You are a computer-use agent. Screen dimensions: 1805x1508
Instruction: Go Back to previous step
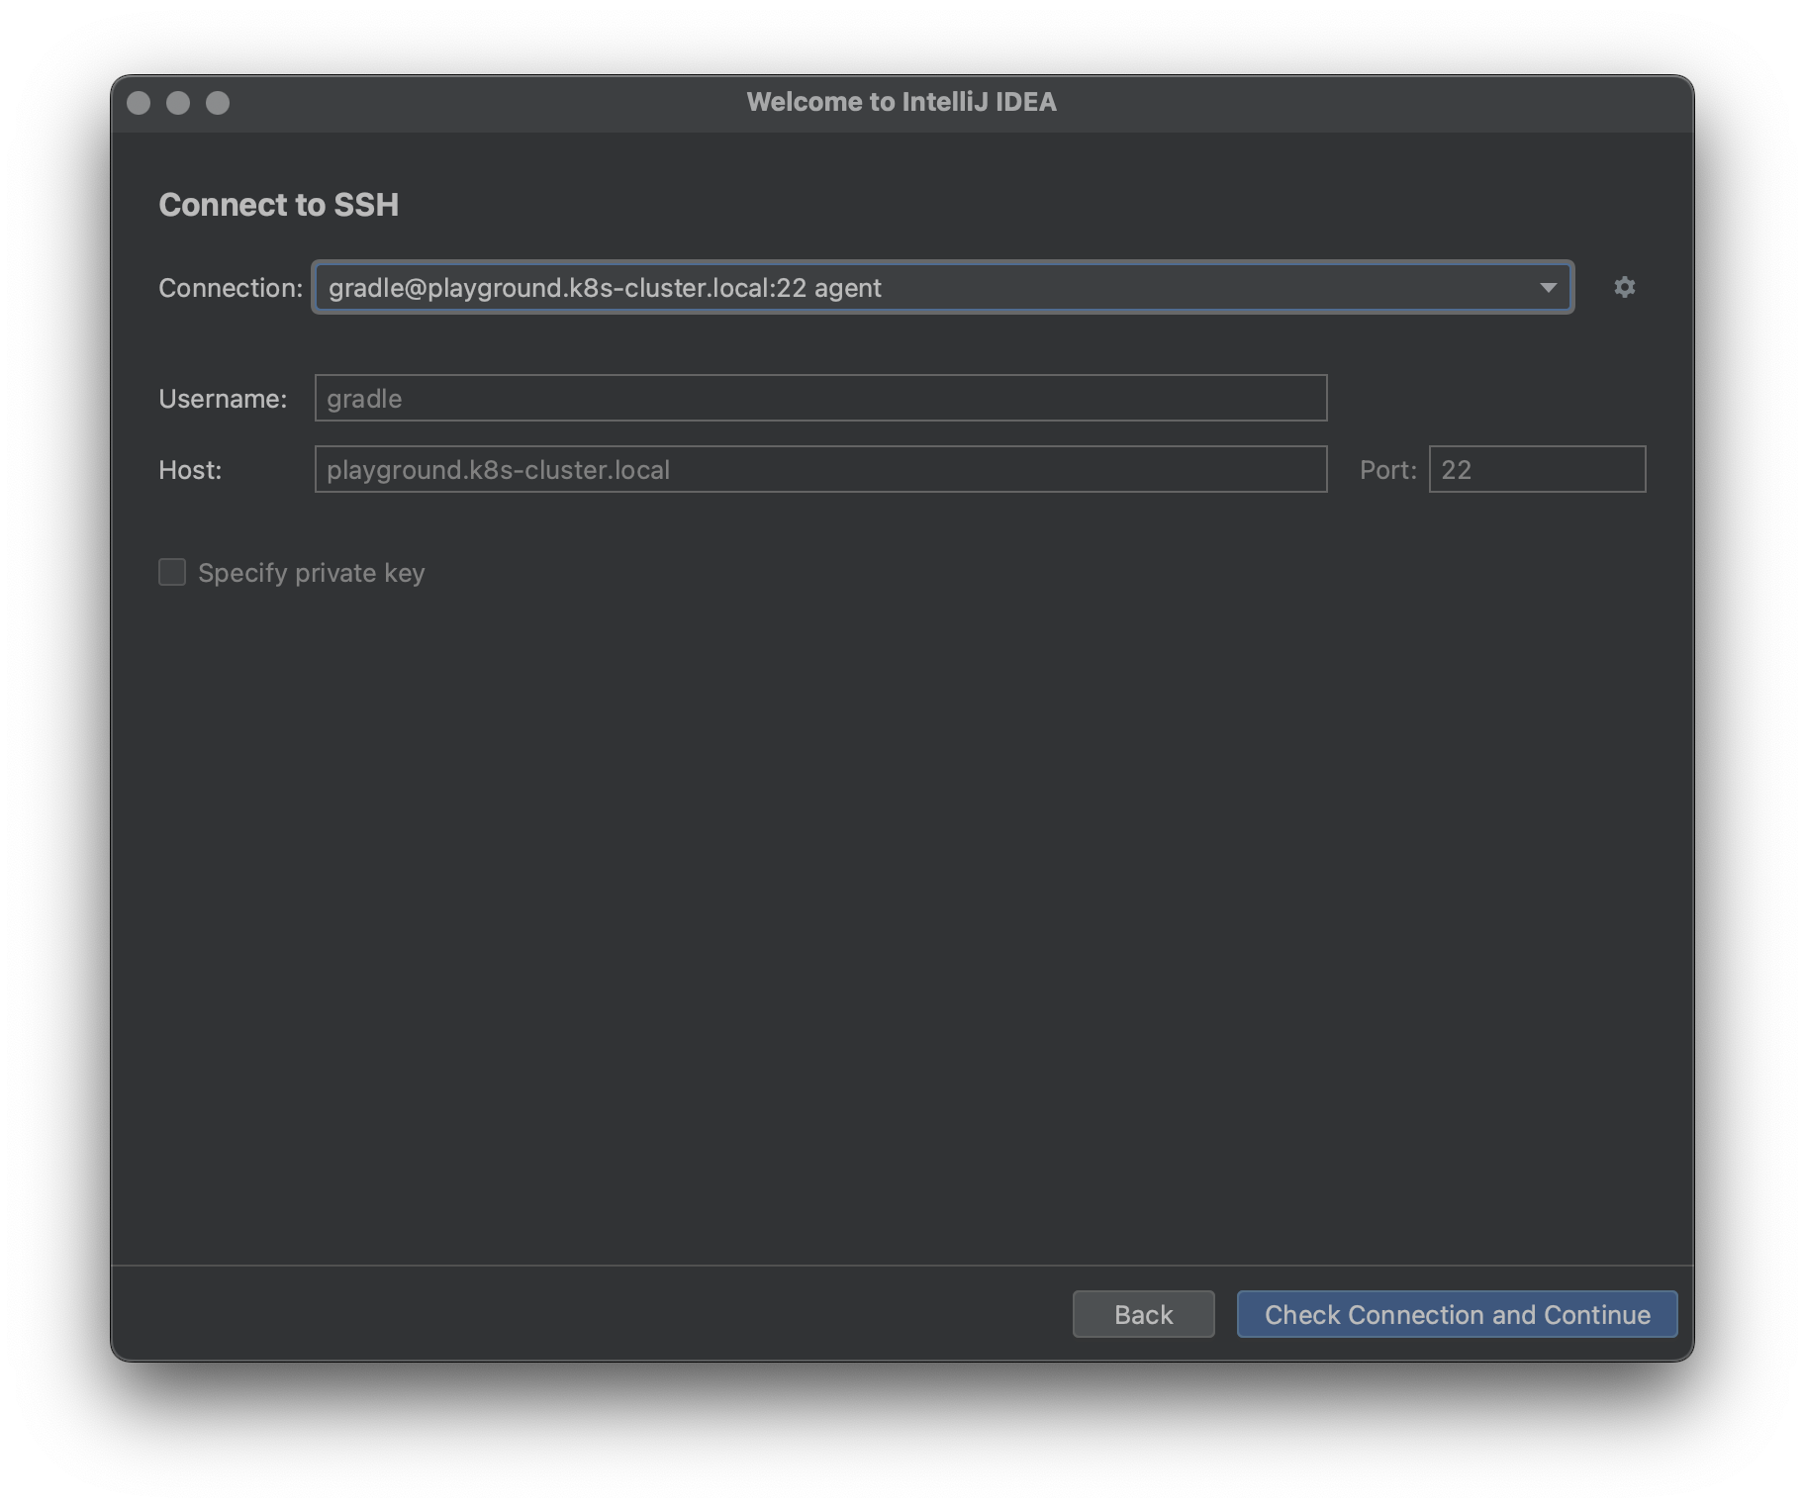[x=1143, y=1314]
